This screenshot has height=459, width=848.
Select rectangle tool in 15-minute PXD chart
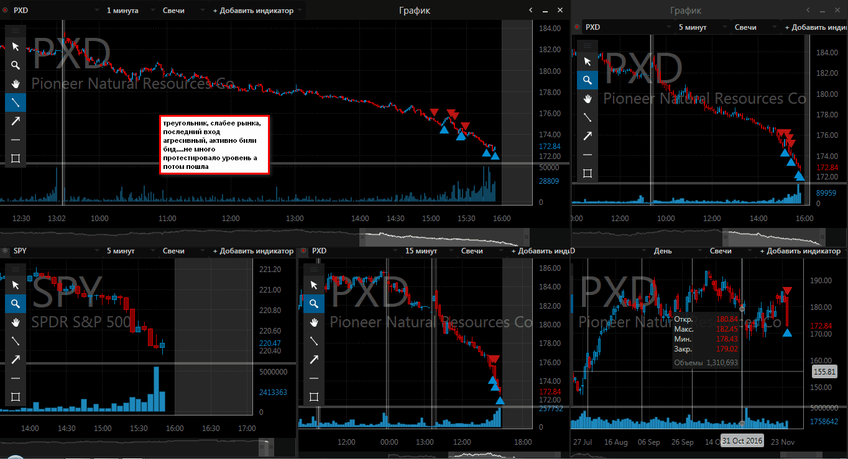click(314, 397)
